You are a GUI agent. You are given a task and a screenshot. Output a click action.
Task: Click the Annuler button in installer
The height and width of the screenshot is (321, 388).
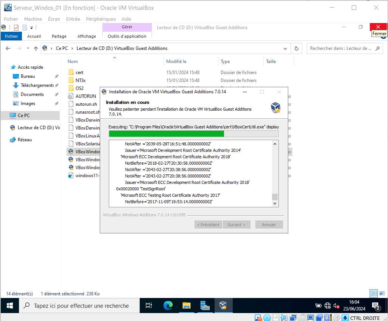[x=269, y=224]
